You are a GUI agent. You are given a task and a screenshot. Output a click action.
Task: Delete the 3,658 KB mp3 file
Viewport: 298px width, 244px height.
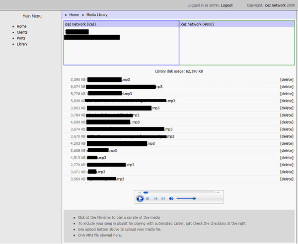[x=287, y=151]
